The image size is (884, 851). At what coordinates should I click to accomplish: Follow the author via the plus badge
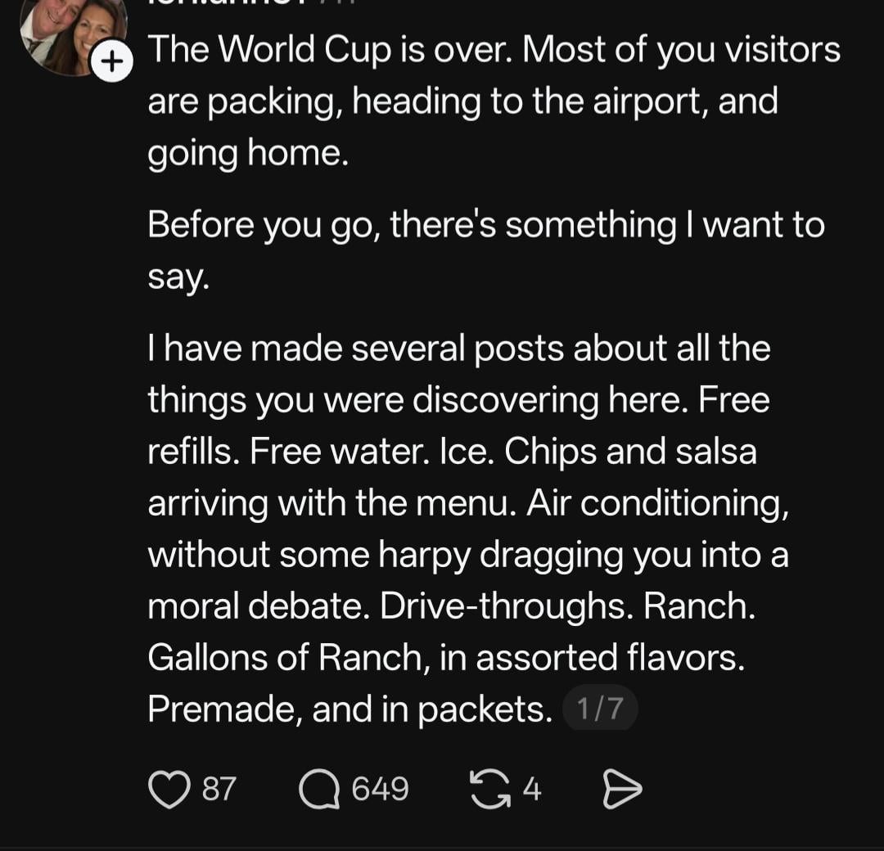112,61
